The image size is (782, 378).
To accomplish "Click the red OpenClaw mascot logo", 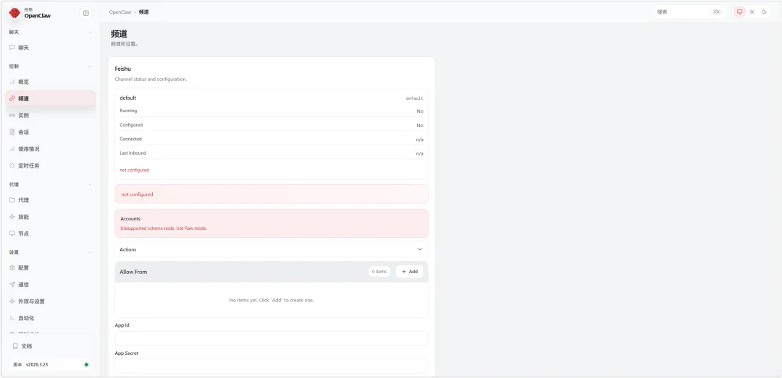I will [15, 12].
